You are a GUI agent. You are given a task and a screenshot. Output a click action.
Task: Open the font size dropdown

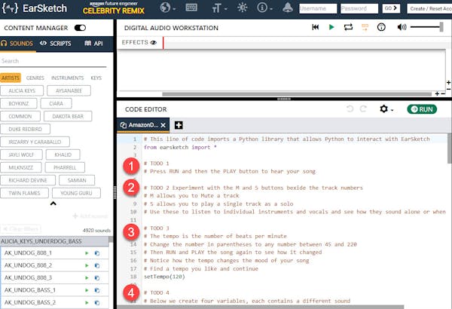(218, 8)
